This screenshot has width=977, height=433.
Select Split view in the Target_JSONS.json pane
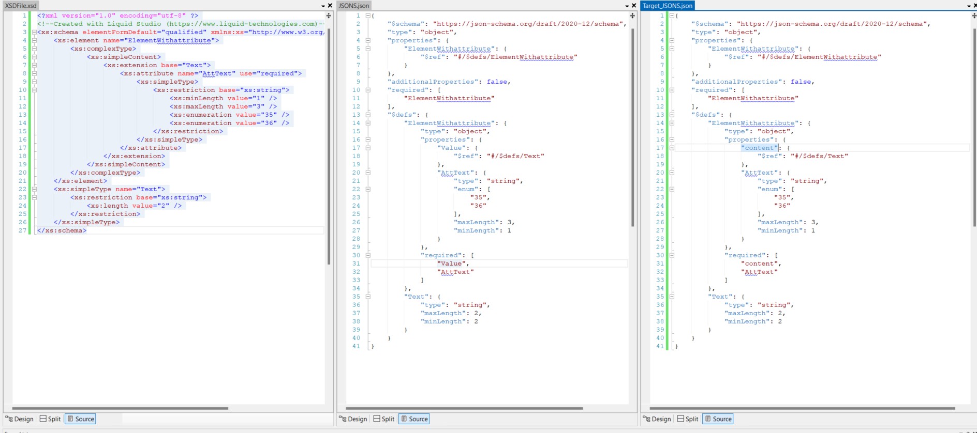click(x=687, y=419)
